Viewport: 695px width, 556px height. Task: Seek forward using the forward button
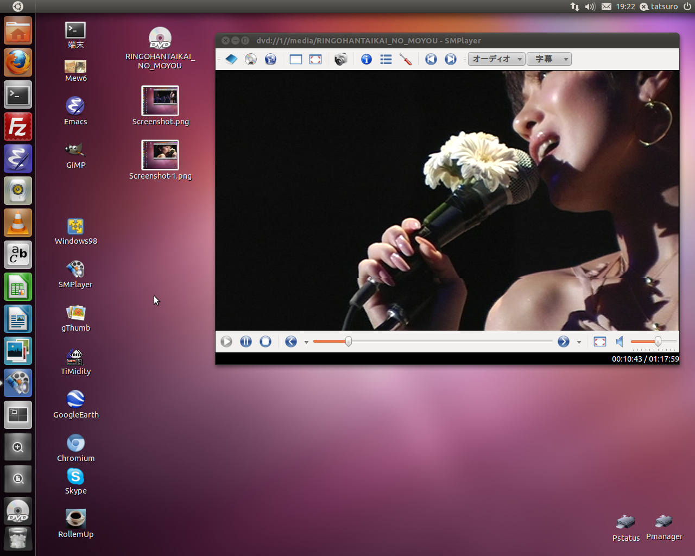[564, 342]
